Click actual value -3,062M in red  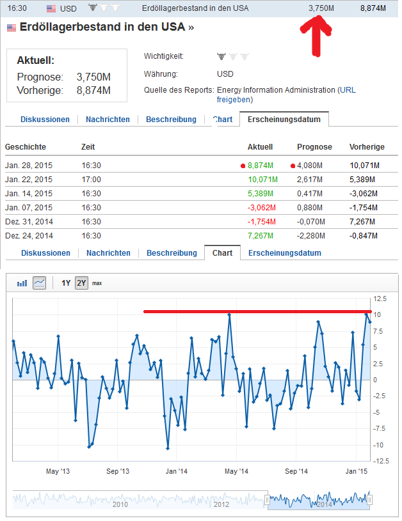(261, 208)
